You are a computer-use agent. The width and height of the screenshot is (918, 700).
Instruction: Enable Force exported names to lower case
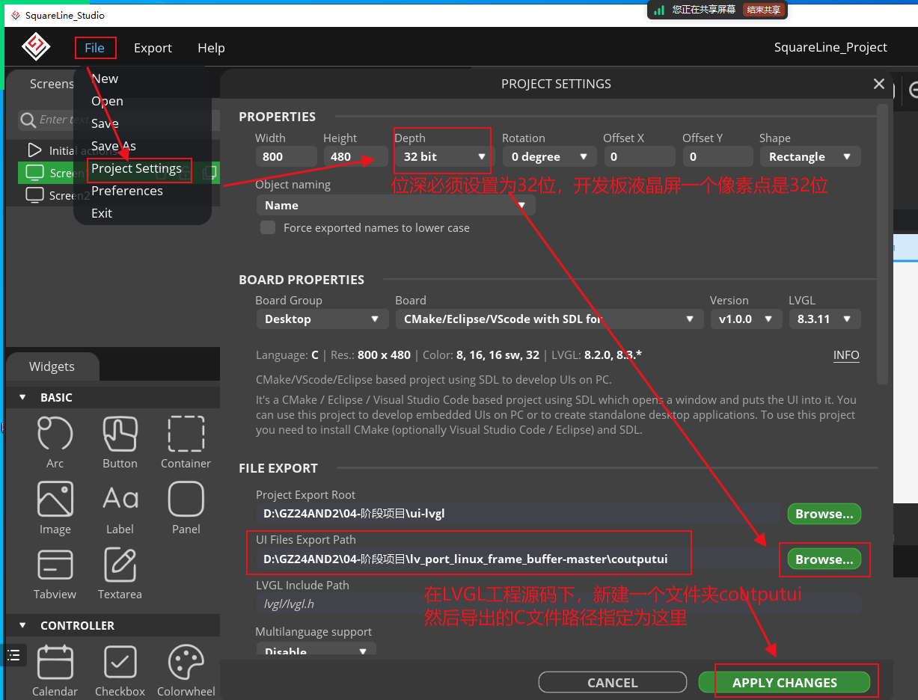[267, 227]
